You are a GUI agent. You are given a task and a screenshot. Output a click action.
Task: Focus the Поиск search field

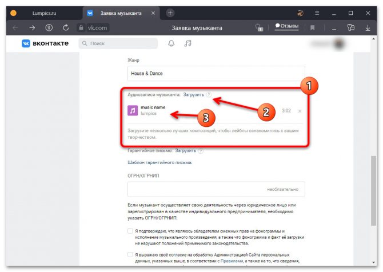(x=118, y=43)
